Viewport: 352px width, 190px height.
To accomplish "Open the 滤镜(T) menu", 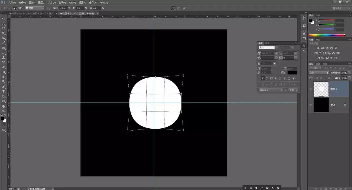I will [72, 2].
